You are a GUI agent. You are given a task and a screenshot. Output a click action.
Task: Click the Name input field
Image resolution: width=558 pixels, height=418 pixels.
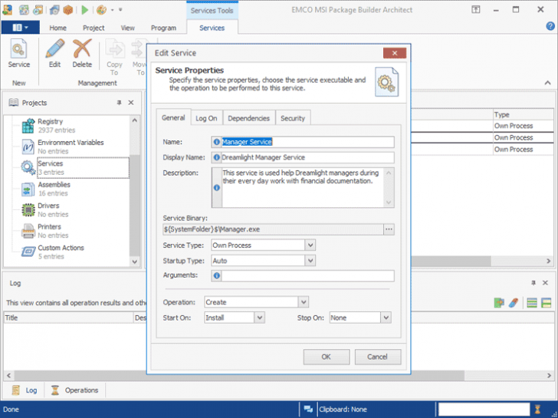tap(308, 142)
